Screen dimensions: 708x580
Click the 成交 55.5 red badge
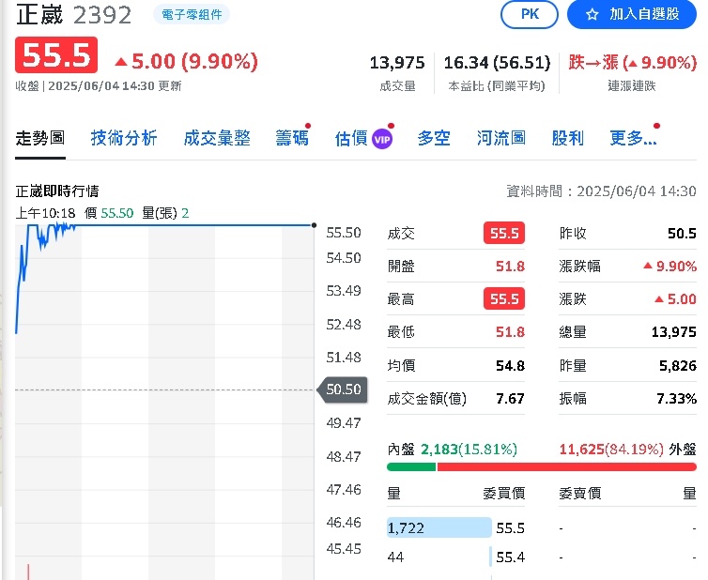(x=504, y=233)
